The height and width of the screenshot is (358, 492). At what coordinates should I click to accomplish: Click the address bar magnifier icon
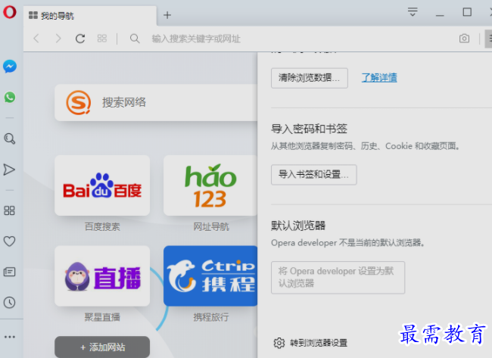click(135, 39)
